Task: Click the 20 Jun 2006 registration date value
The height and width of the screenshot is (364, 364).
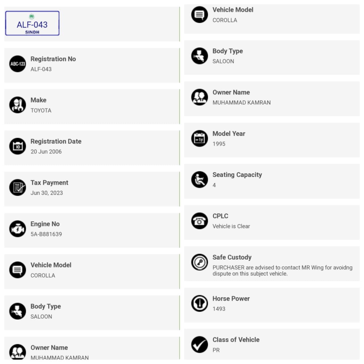Action: coord(46,152)
